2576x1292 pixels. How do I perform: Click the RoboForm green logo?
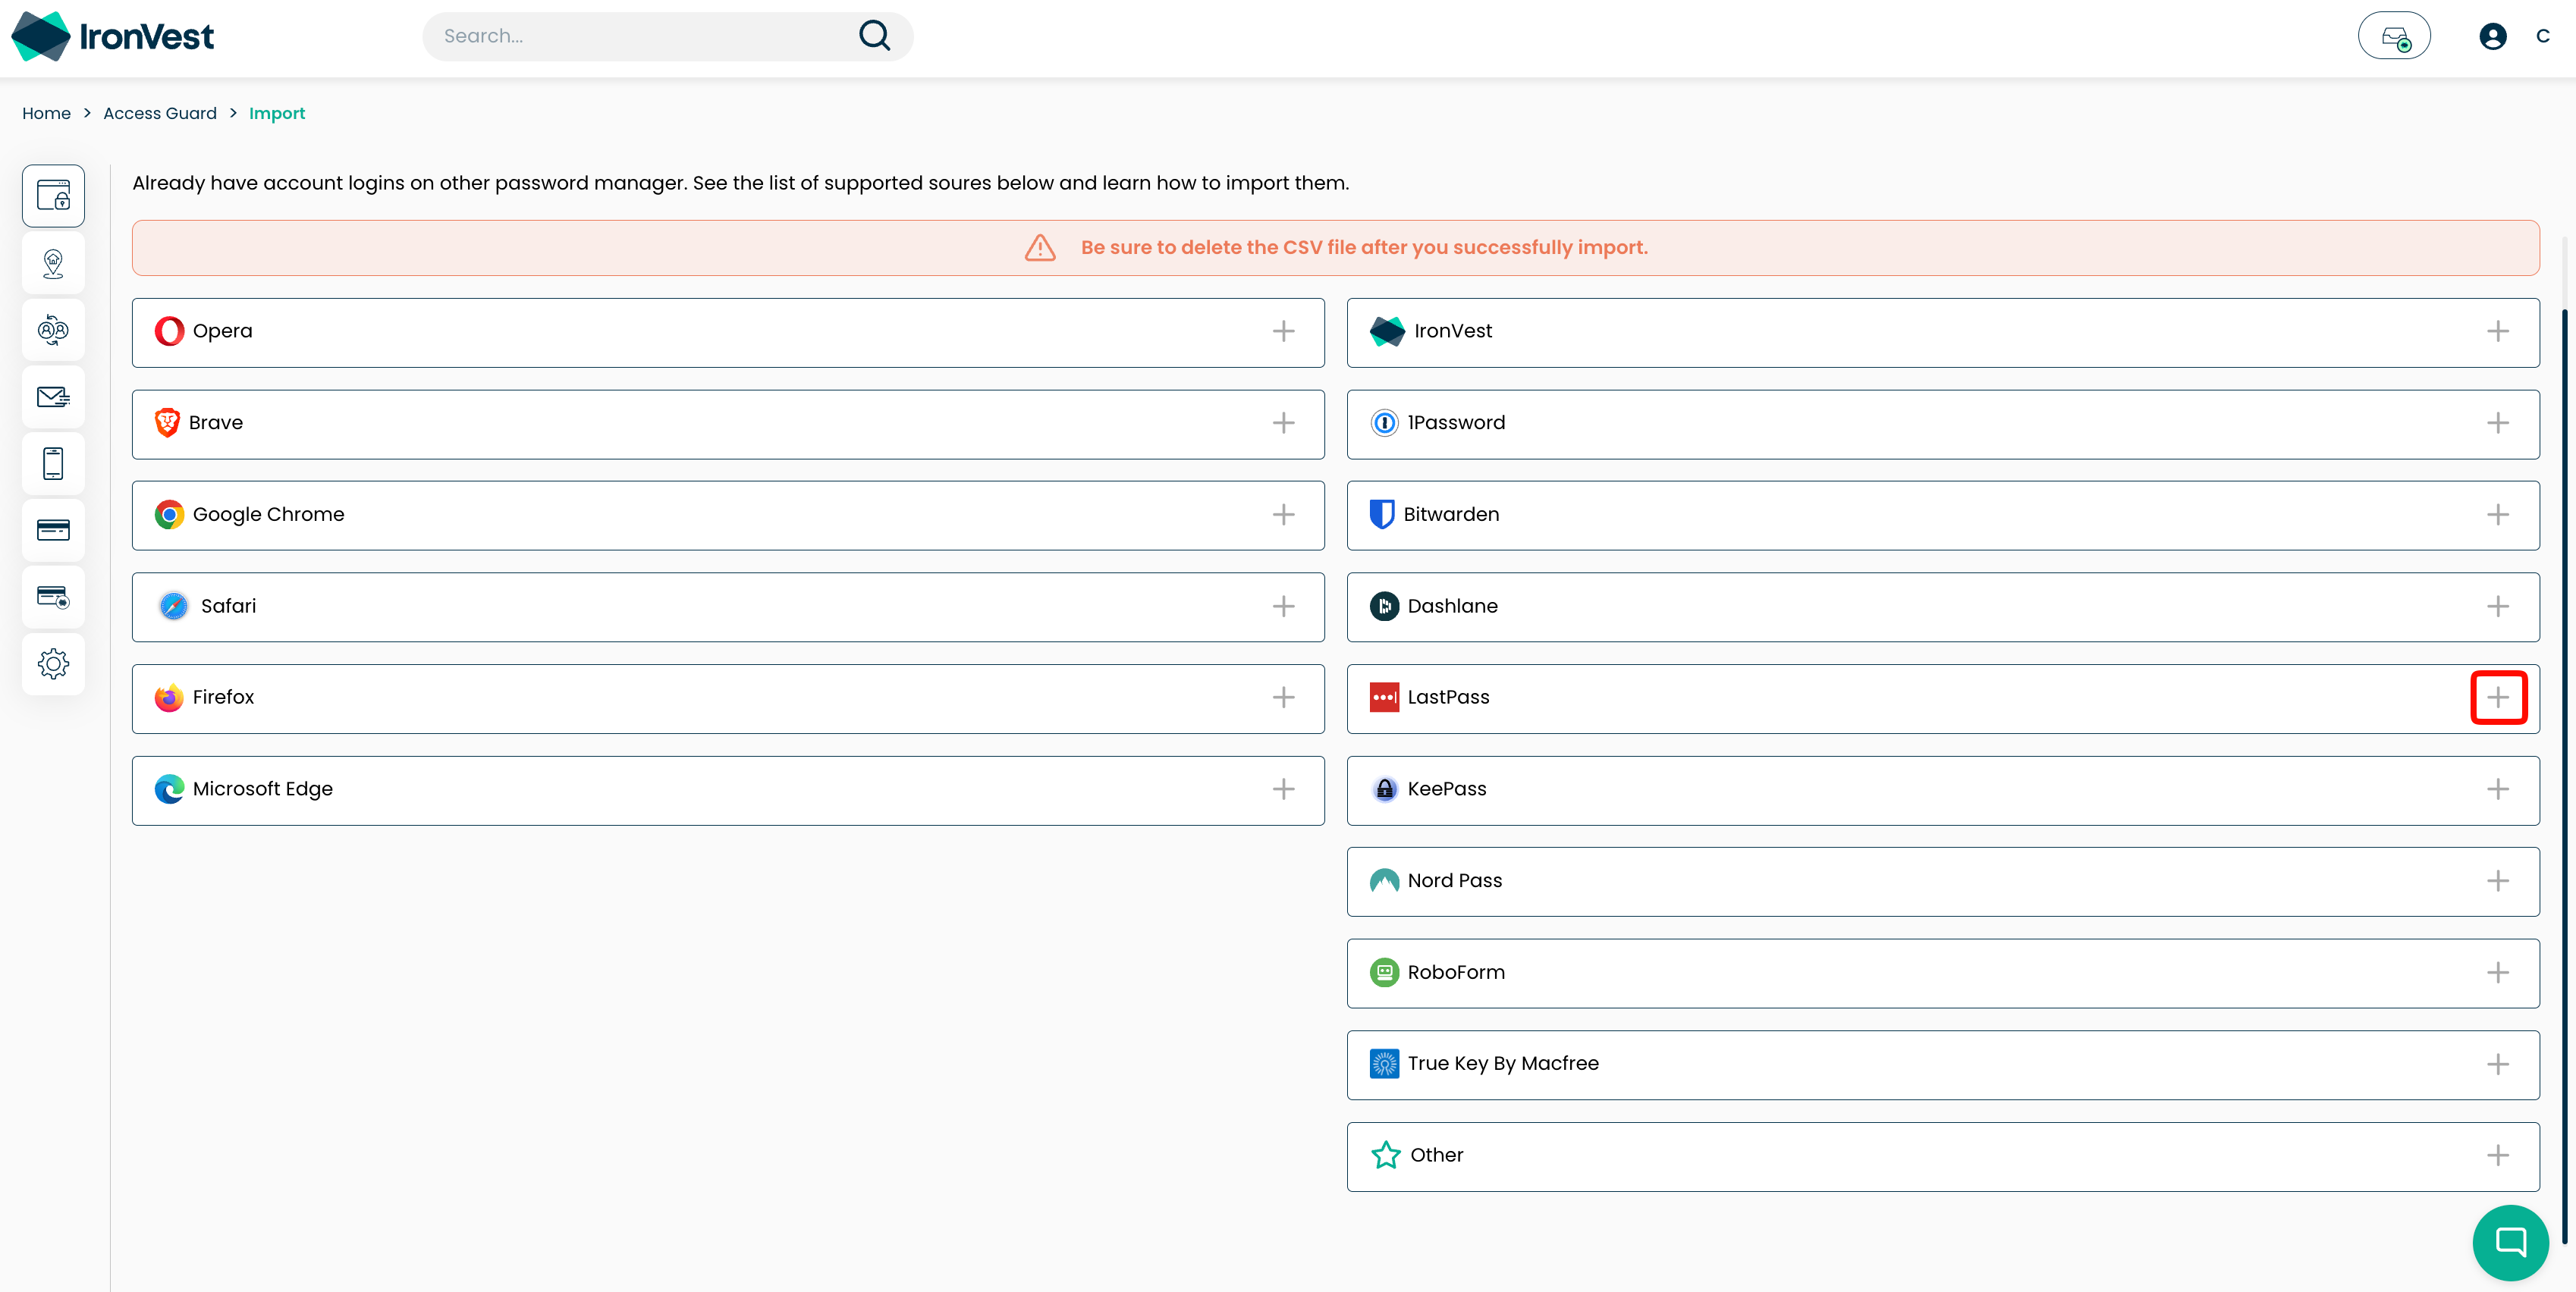click(1384, 972)
